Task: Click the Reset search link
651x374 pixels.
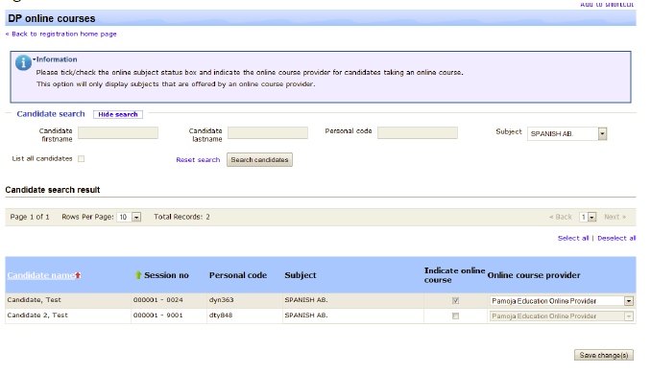Action: [x=198, y=159]
